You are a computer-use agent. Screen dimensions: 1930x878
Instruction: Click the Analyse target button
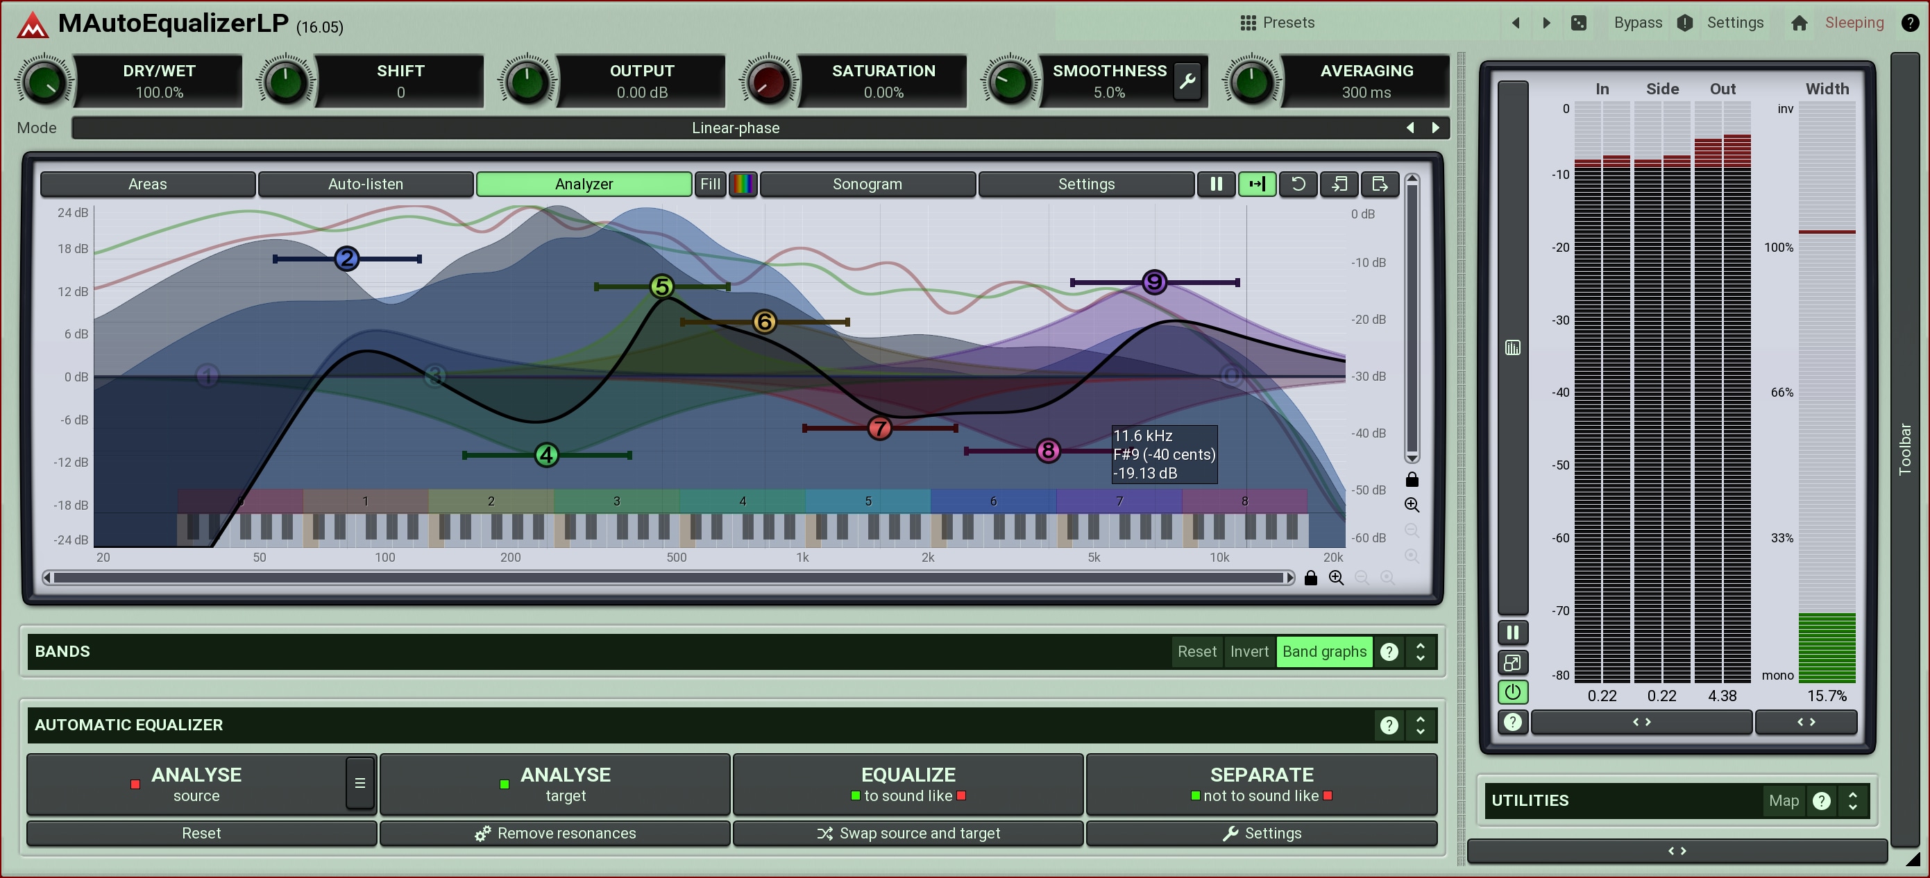point(555,784)
